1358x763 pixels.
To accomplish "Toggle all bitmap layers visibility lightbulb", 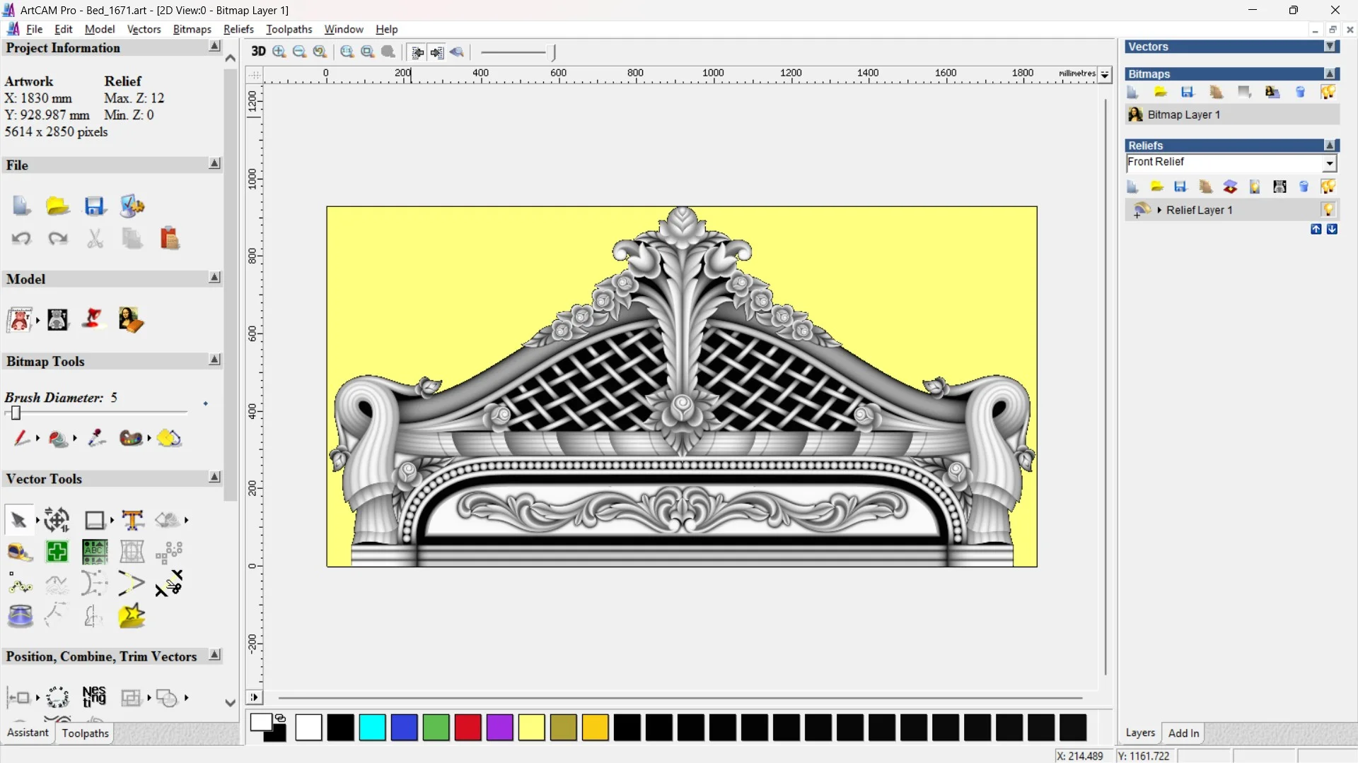I will [x=1328, y=92].
